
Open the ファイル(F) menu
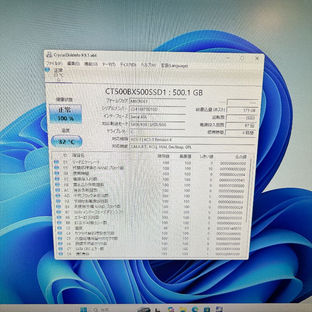pos(54,63)
